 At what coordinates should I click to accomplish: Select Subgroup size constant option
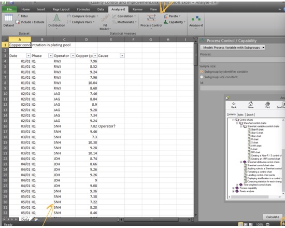[219, 77]
